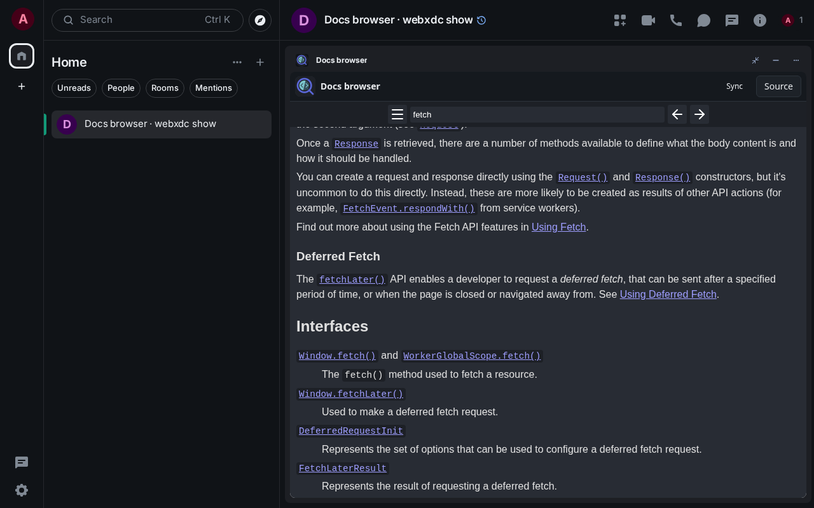Screen dimensions: 814x508
Task: Open the sidebar threads activity icon
Action: (x=22, y=462)
